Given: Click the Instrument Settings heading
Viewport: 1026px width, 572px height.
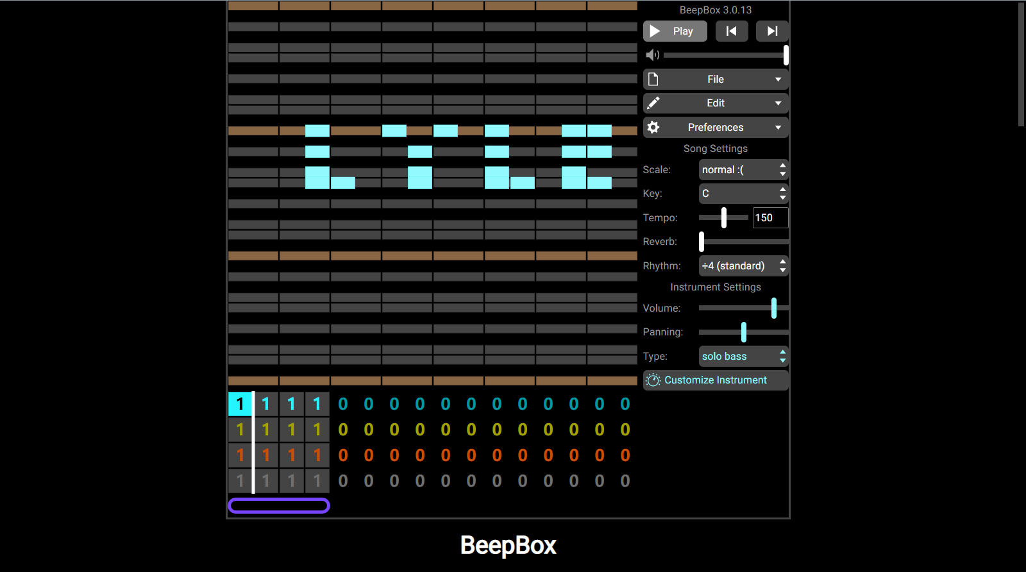Looking at the screenshot, I should click(716, 287).
